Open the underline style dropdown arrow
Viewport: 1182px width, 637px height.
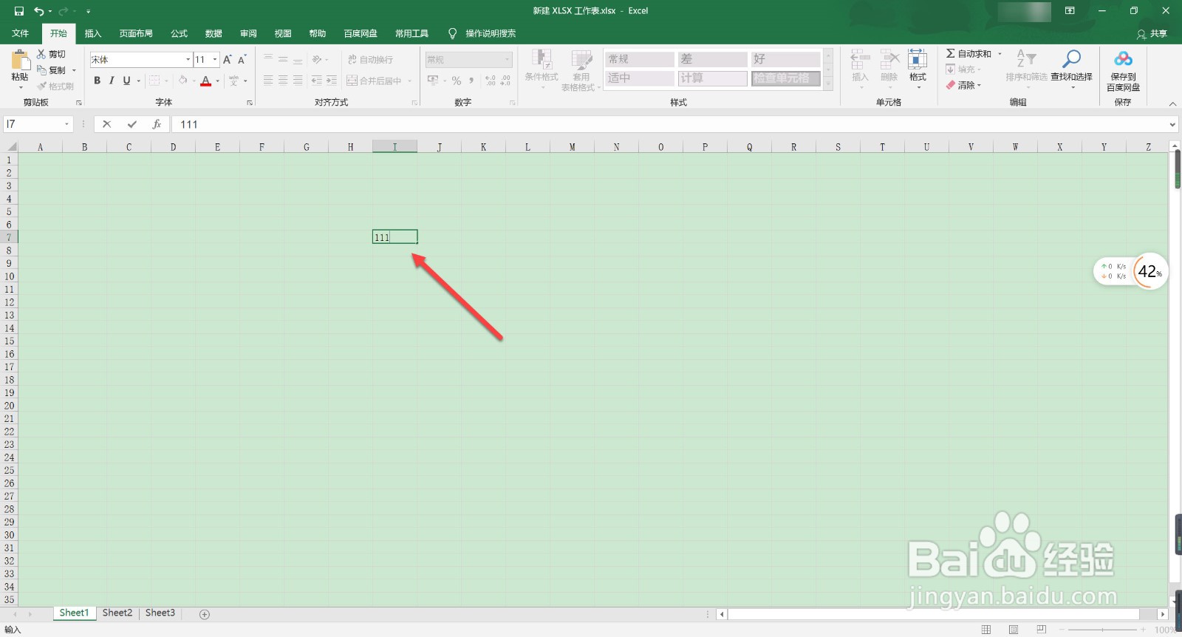[138, 81]
